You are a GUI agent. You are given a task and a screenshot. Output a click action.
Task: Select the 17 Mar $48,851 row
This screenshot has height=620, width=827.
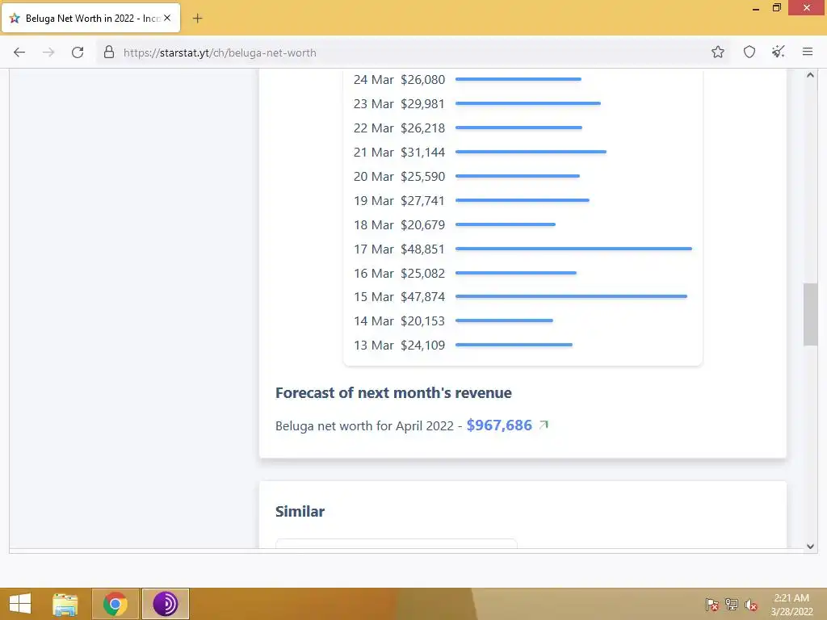point(523,249)
